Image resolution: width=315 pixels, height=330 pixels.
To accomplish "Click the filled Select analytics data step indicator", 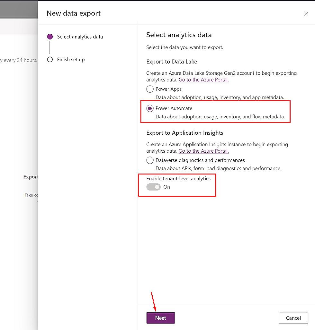I will point(50,37).
